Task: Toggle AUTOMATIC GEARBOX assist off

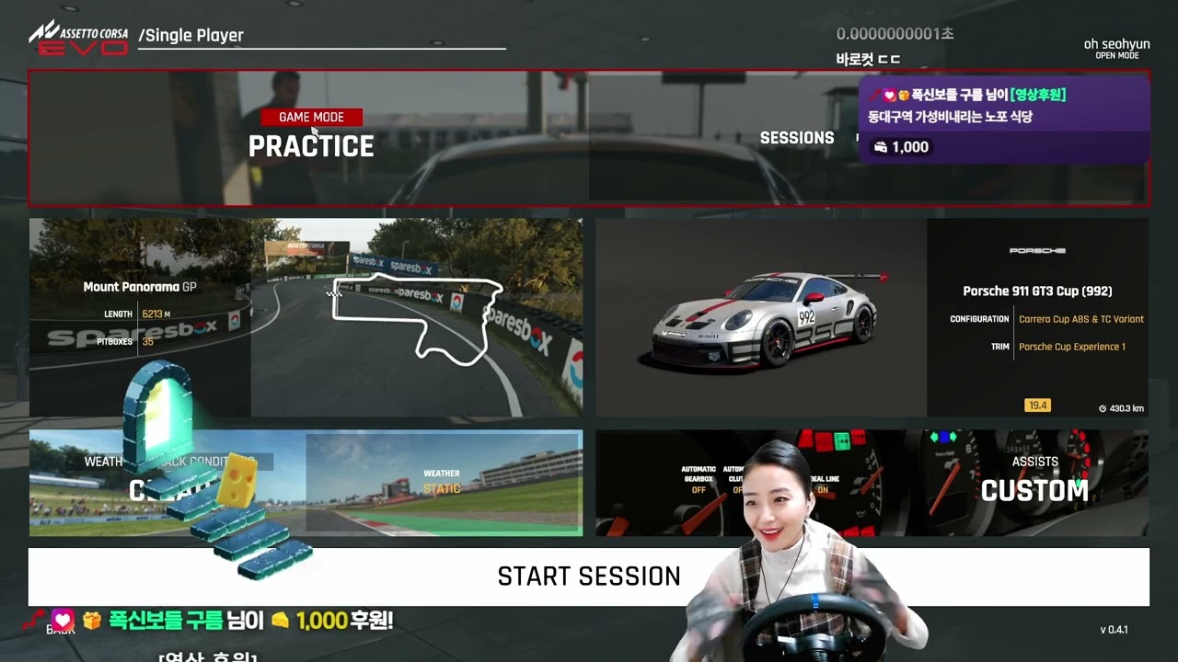Action: click(699, 479)
